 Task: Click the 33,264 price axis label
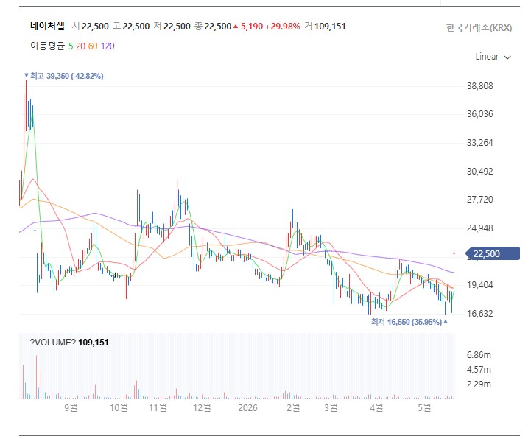480,143
